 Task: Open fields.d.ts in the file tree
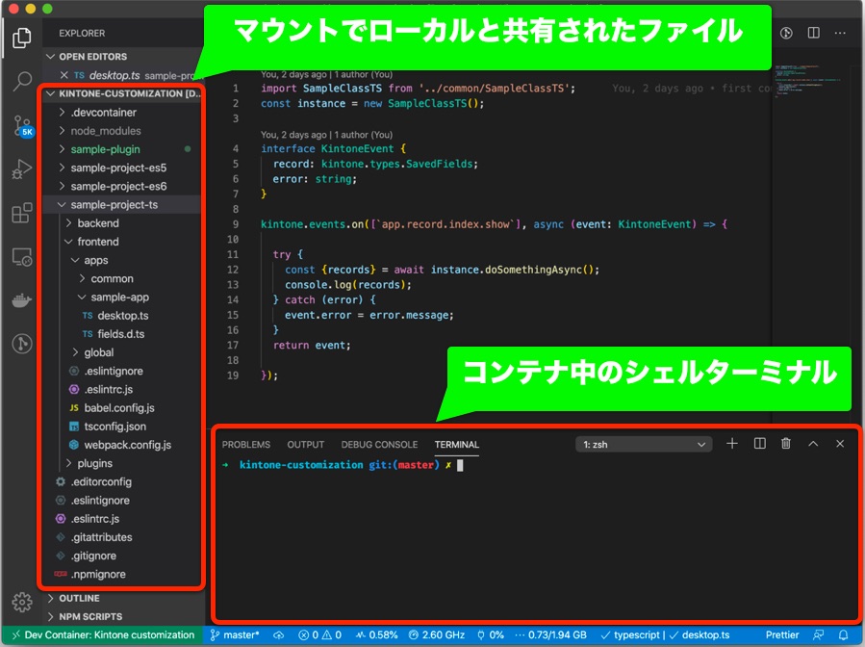(x=122, y=334)
